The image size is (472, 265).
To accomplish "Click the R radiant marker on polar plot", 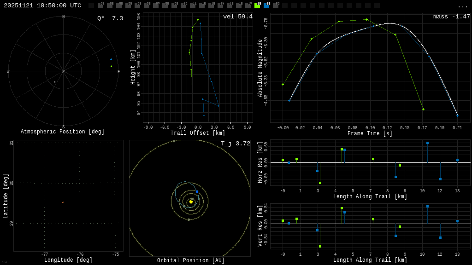I will (54, 82).
